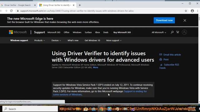Click the Buy Microsoft 365 button
The height and width of the screenshot is (112, 200).
tap(122, 32)
